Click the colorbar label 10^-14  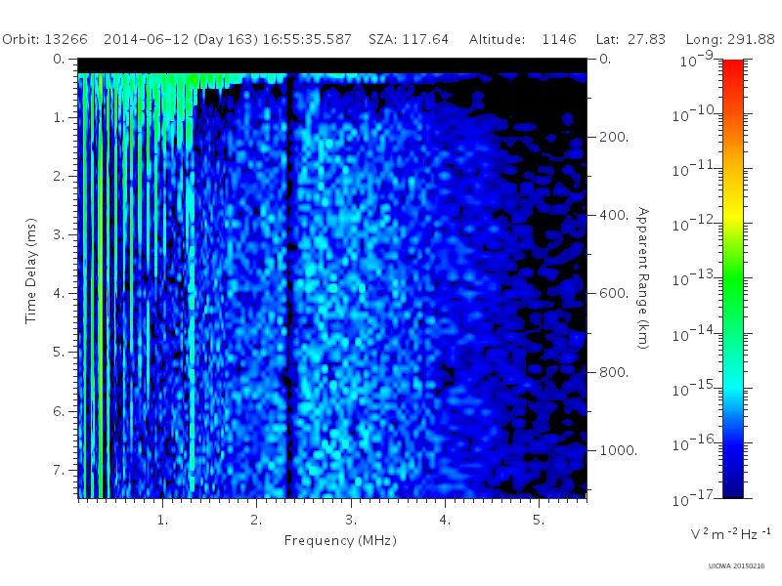(695, 334)
